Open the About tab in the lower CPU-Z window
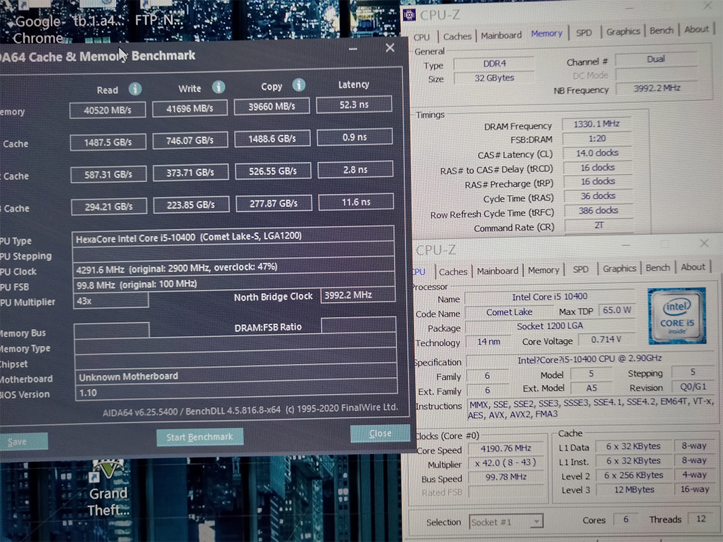723x542 pixels. click(693, 267)
